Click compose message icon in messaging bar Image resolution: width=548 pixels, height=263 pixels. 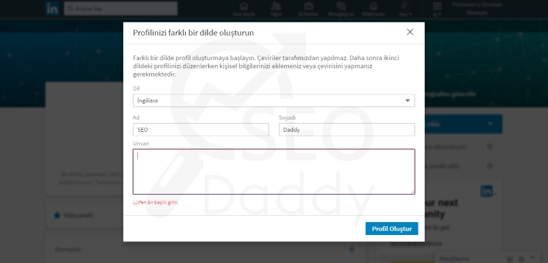[510, 259]
